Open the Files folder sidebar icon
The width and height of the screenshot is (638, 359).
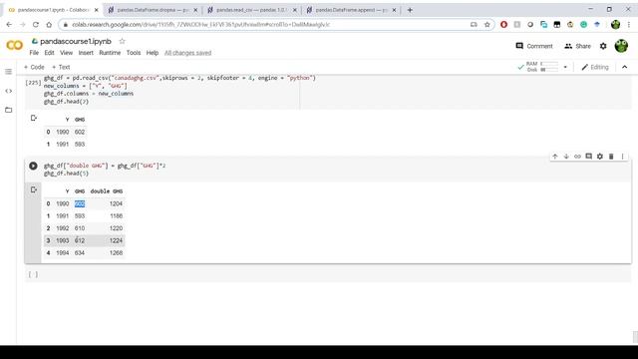(9, 110)
